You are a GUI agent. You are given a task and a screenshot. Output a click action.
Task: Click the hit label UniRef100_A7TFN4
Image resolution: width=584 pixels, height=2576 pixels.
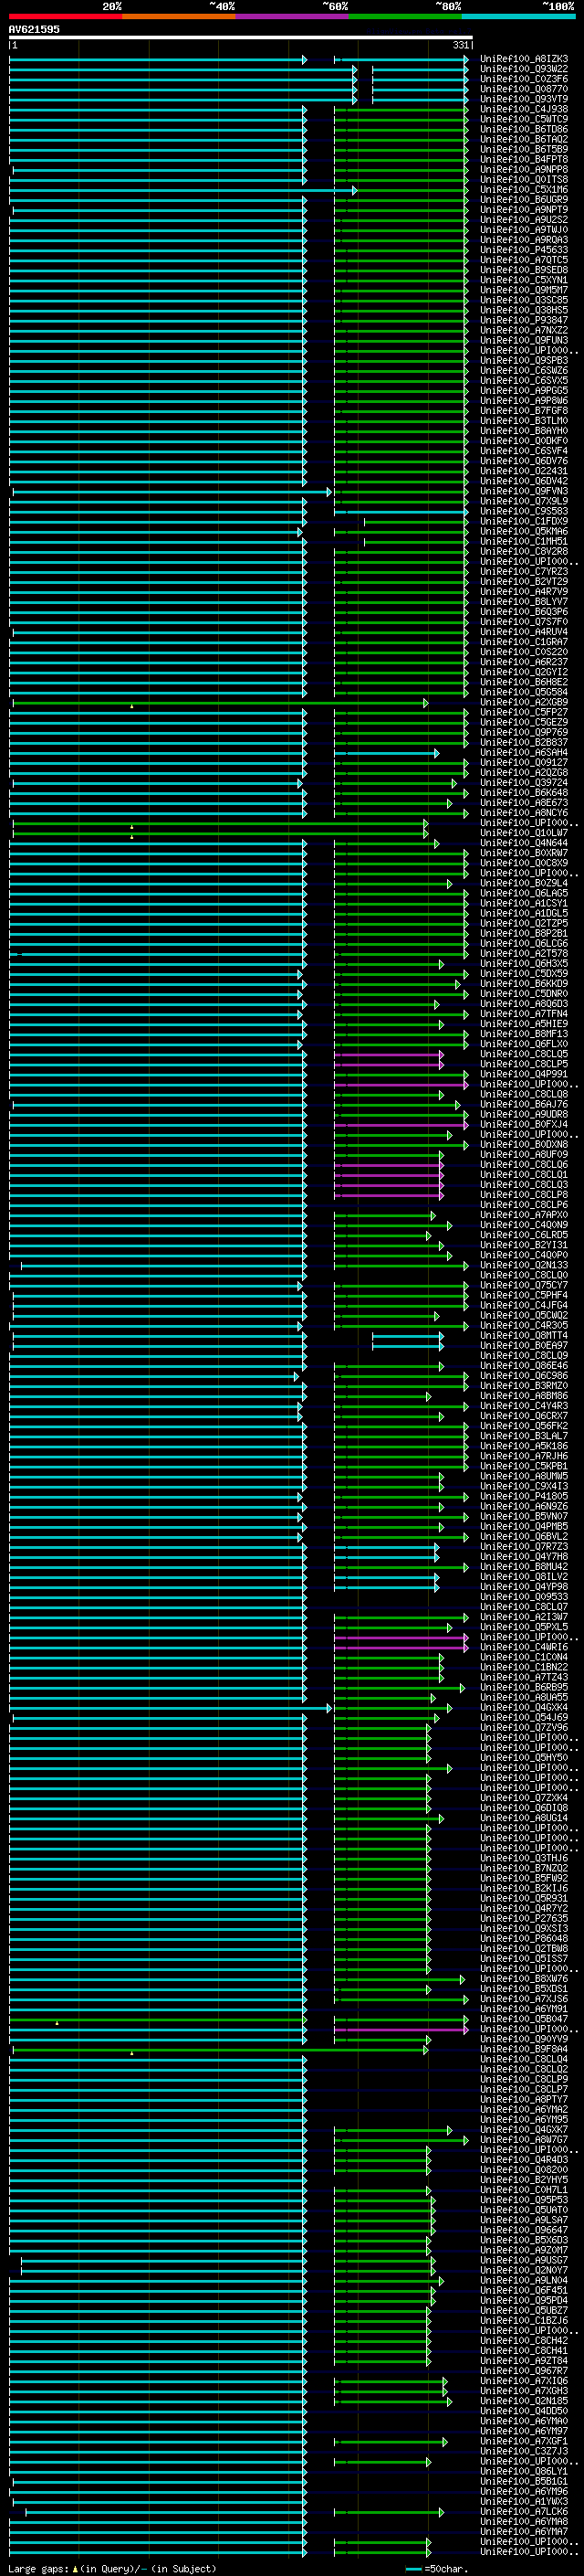click(x=524, y=1014)
